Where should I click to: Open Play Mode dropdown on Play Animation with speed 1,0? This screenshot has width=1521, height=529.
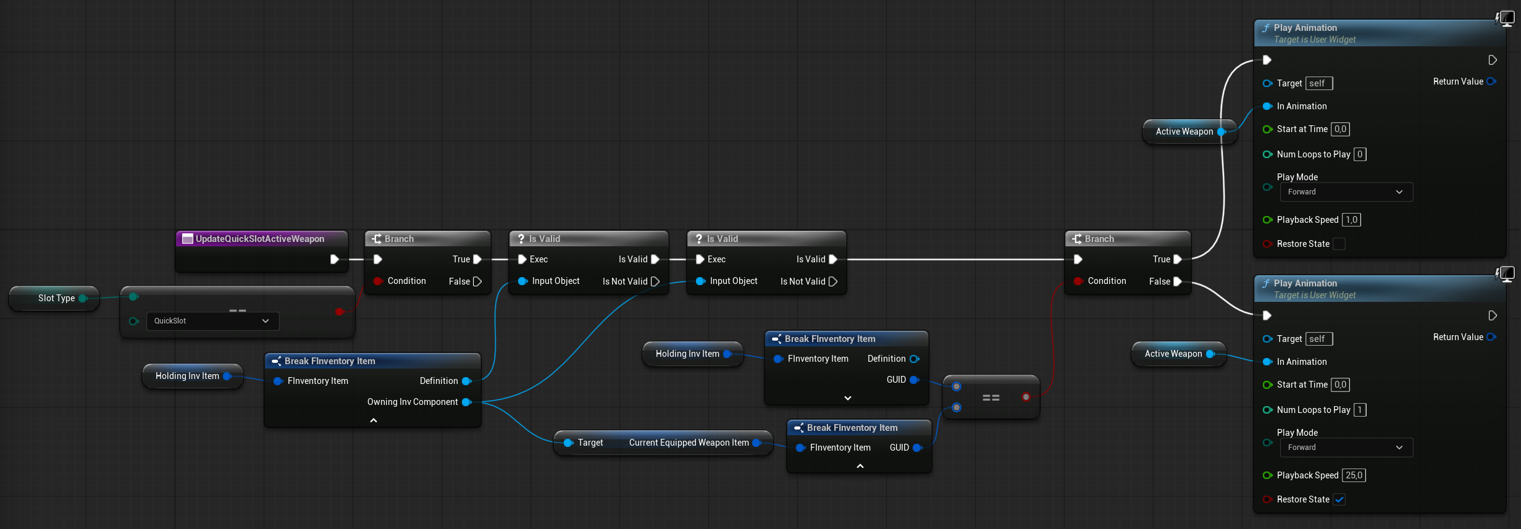point(1346,192)
